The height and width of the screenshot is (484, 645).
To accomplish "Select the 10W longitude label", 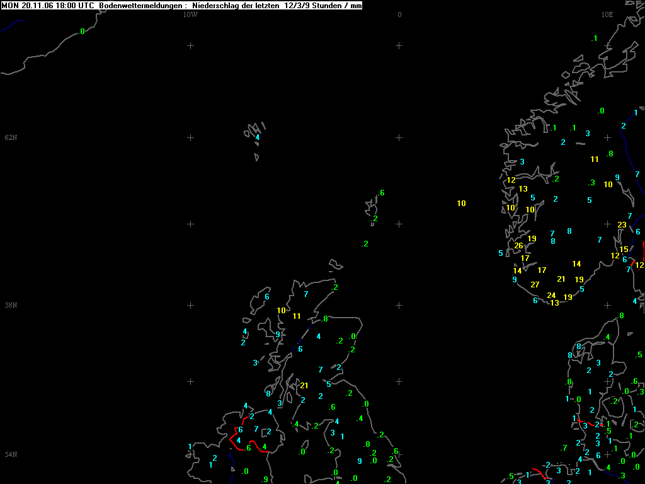I will point(190,14).
